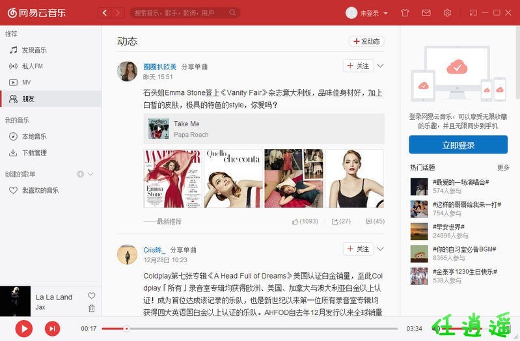The image size is (520, 341).
Task: Focus the music search box
Action: 185,12
